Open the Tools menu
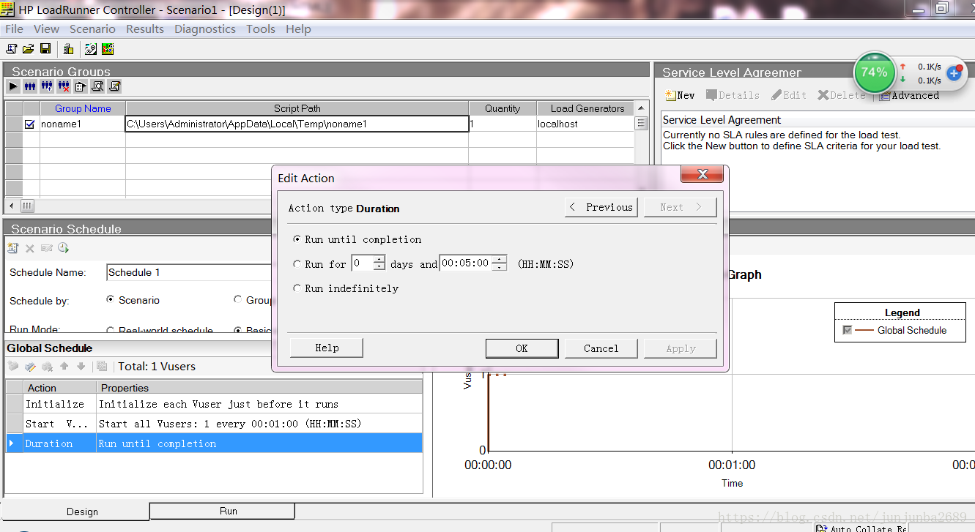975x532 pixels. point(261,29)
